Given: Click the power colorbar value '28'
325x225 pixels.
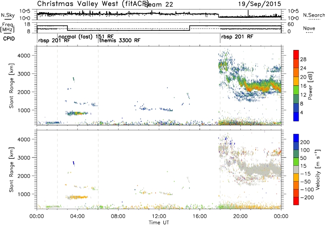Looking at the screenshot, I should point(303,59).
